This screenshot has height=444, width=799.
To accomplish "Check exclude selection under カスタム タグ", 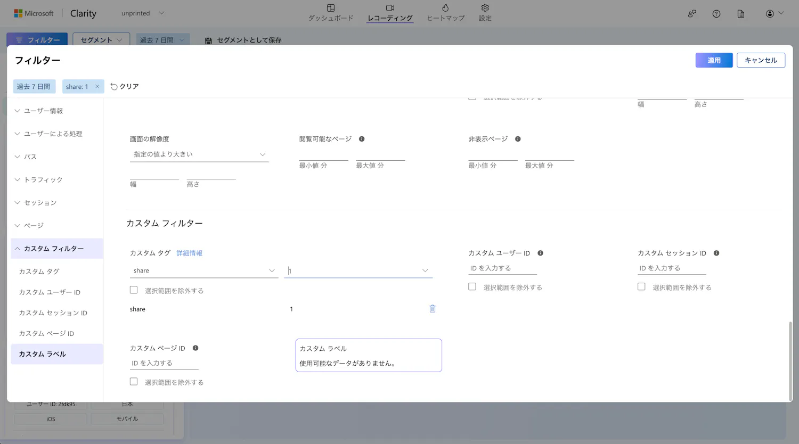I will pyautogui.click(x=134, y=290).
